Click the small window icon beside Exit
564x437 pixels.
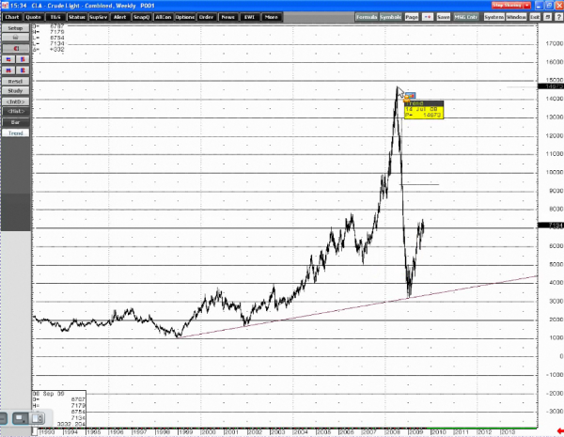click(x=547, y=17)
